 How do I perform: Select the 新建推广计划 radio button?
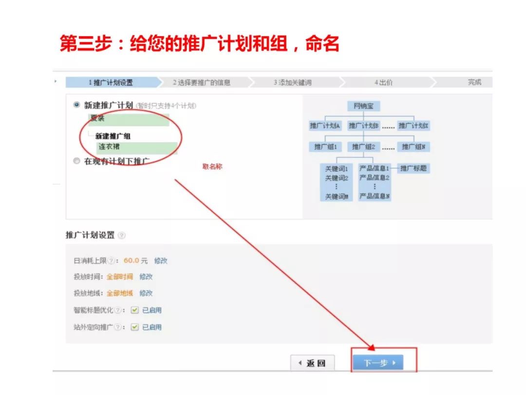tap(76, 104)
